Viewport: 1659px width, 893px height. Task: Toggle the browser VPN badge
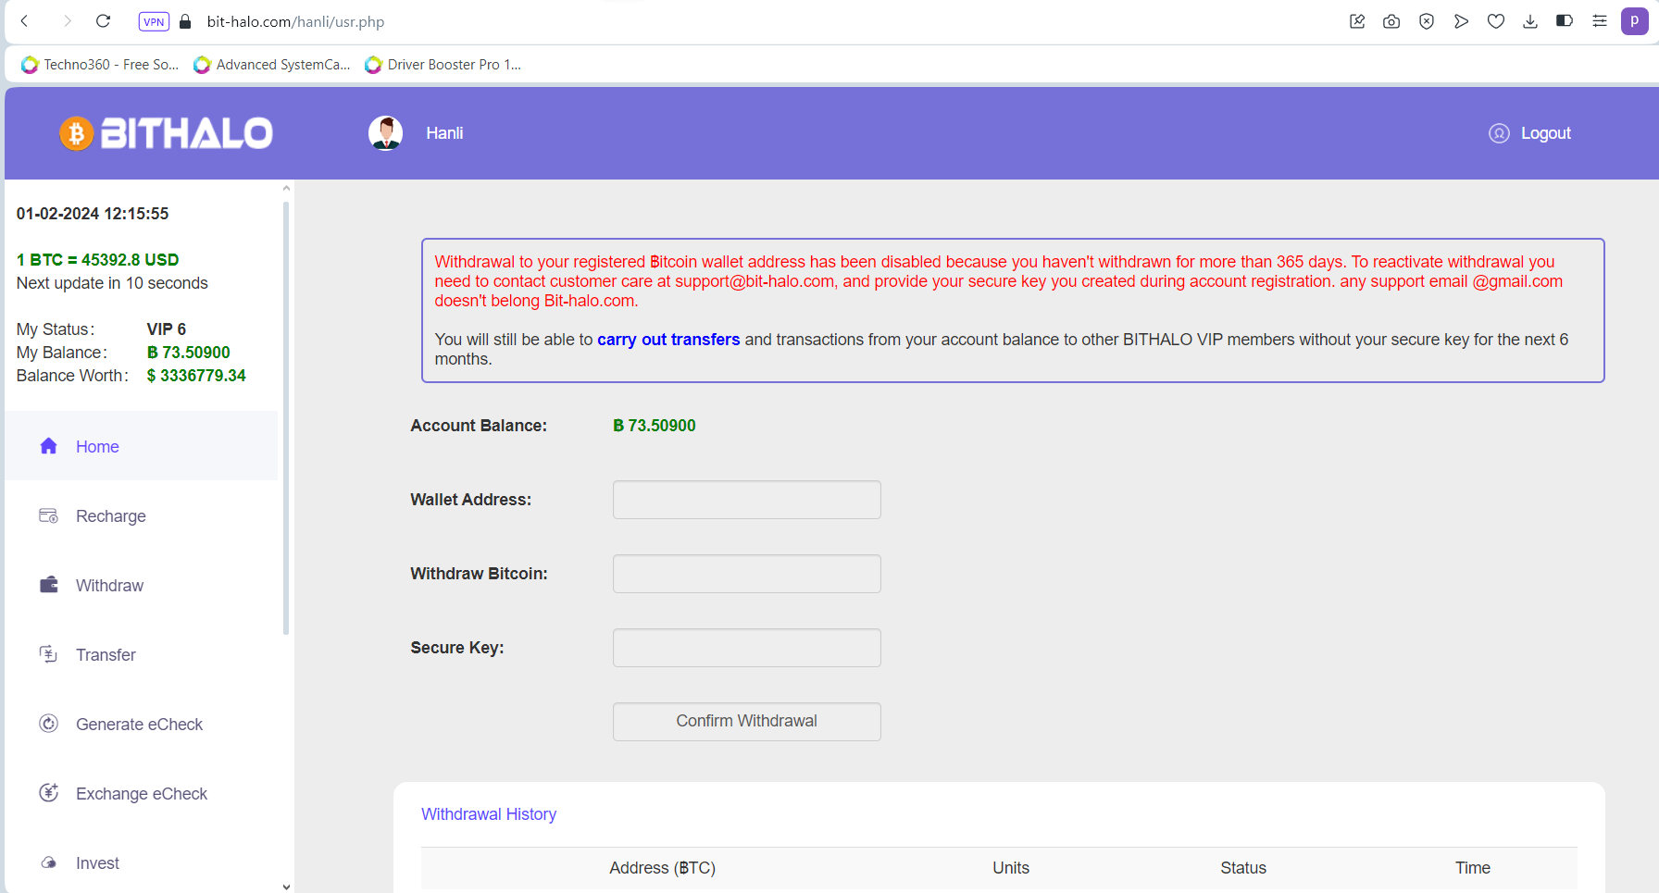(x=154, y=21)
